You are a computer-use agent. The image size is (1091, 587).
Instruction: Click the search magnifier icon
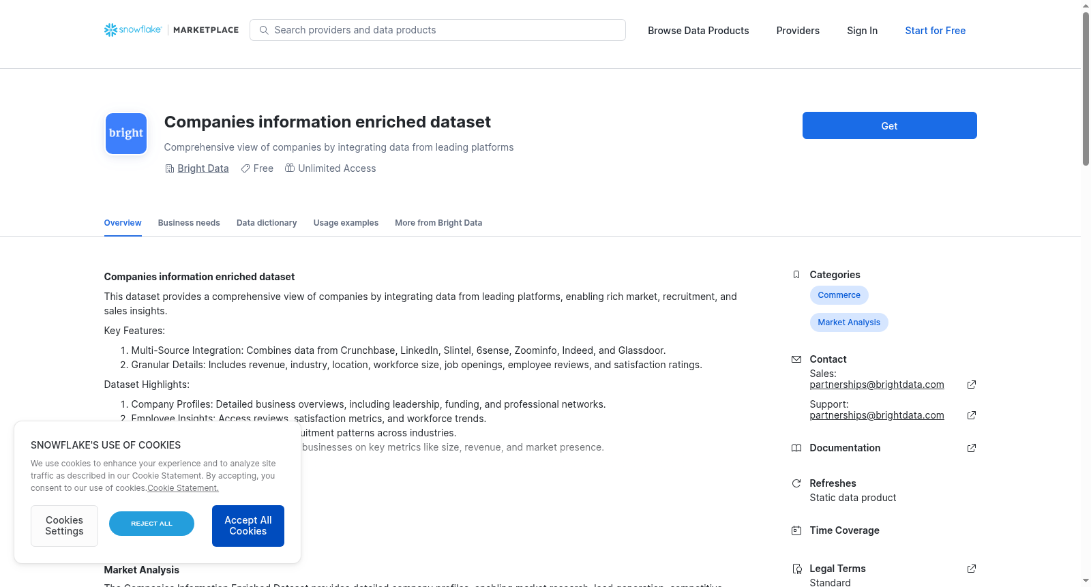click(x=264, y=30)
